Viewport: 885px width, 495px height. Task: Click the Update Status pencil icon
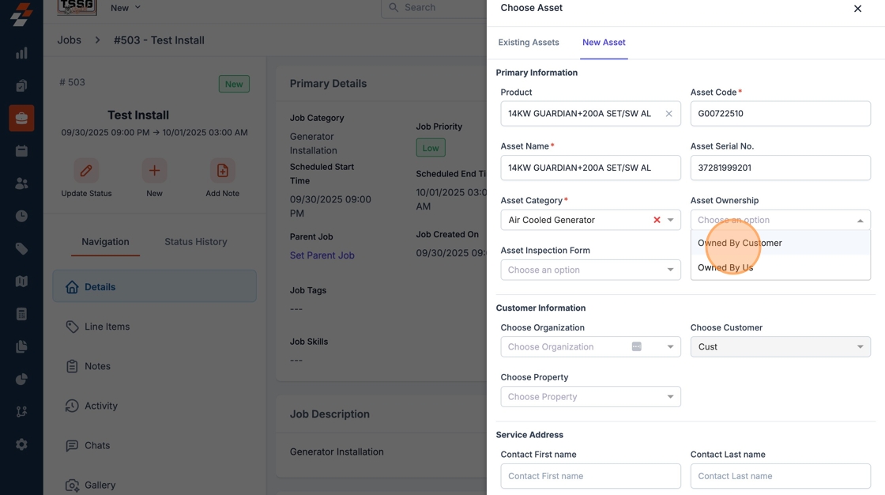coord(86,170)
